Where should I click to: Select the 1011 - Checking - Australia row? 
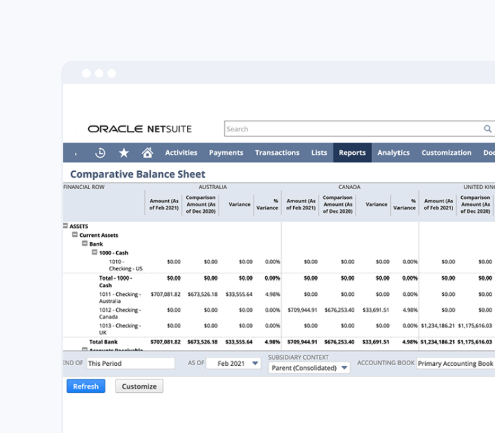click(279, 297)
